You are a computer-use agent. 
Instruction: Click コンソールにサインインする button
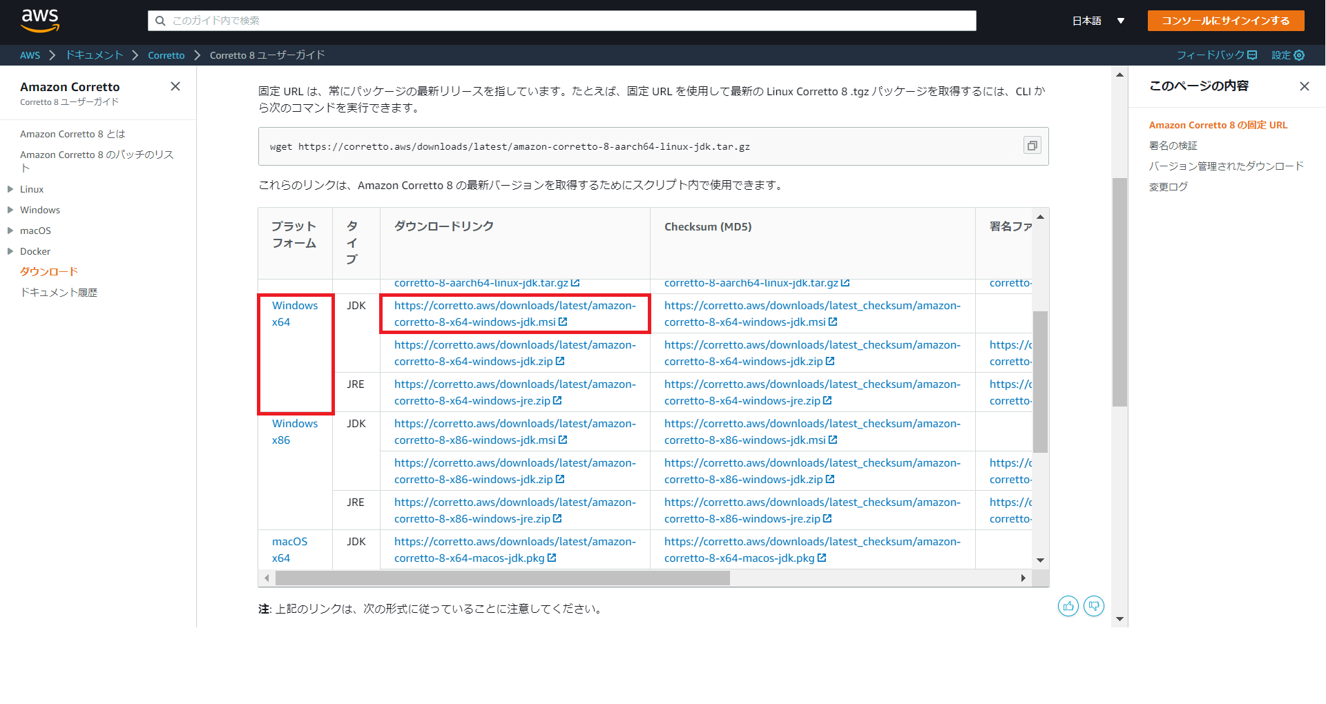point(1226,21)
